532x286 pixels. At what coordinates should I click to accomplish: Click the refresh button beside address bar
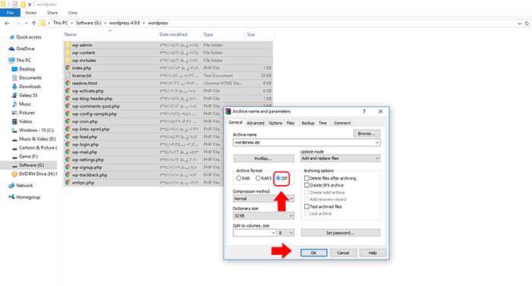[527, 24]
